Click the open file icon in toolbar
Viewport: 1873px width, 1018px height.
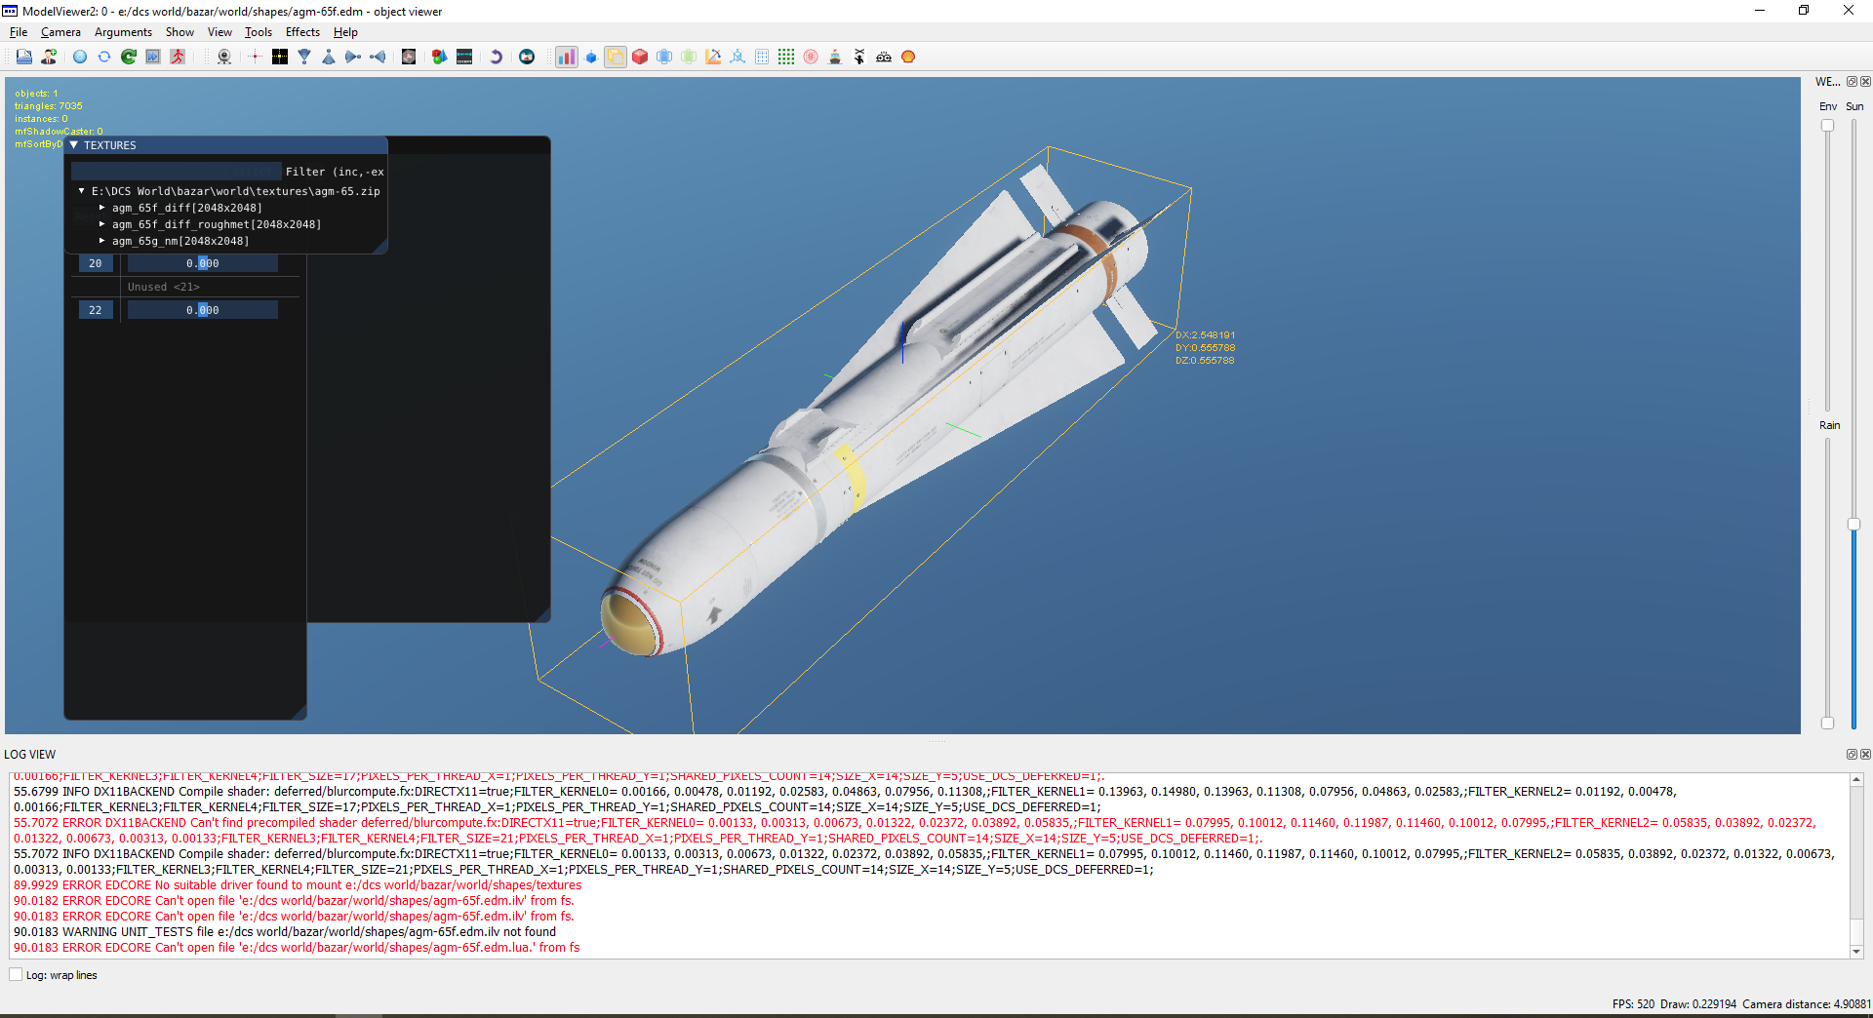[x=24, y=58]
